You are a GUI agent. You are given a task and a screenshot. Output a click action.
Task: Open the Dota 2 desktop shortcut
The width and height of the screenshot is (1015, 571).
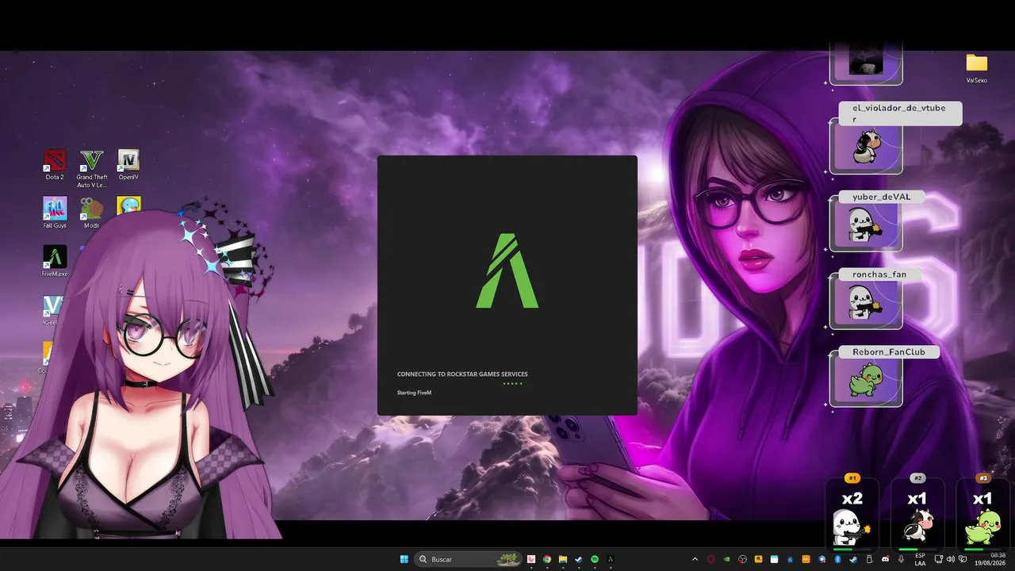coord(55,164)
